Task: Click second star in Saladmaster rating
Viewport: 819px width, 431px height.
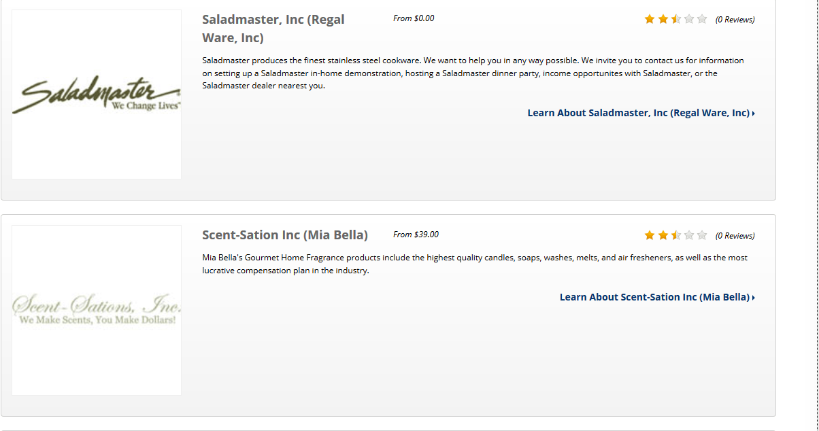Action: click(663, 19)
